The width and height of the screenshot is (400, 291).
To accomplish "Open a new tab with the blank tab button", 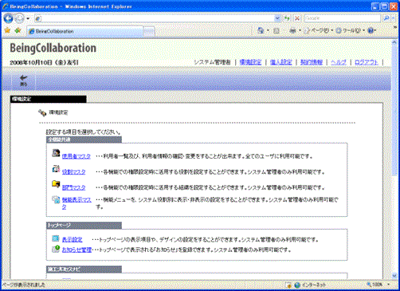I will click(149, 32).
